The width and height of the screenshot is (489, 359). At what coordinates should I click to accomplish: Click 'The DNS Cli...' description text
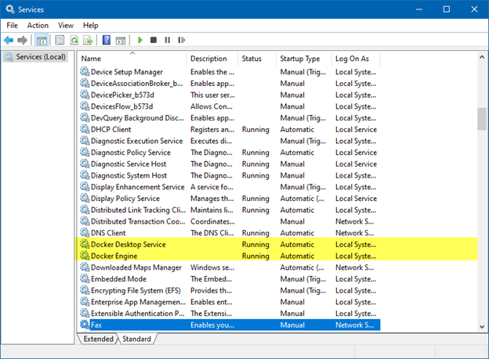click(x=212, y=232)
